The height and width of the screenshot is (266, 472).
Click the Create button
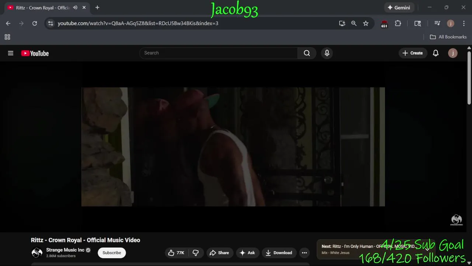pyautogui.click(x=413, y=53)
